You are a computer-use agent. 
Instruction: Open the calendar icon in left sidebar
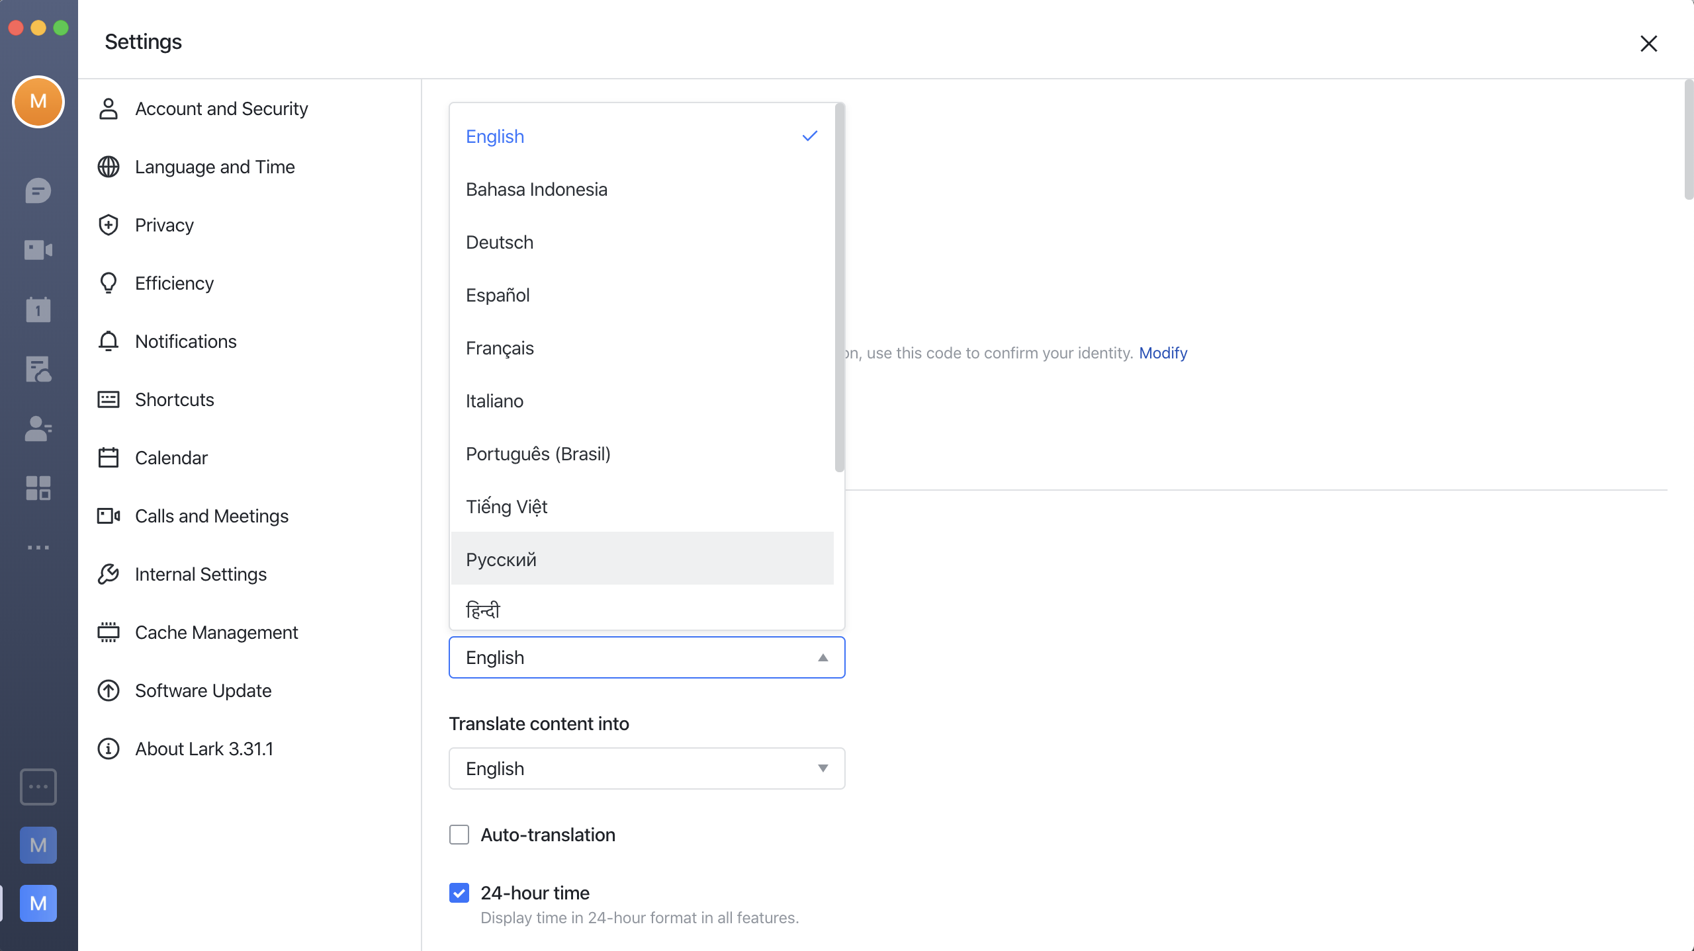click(38, 309)
